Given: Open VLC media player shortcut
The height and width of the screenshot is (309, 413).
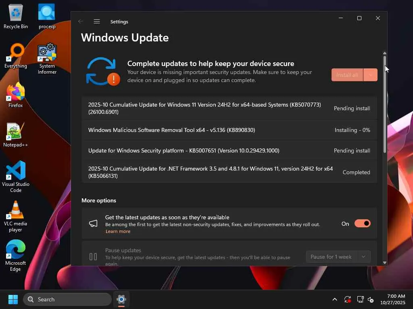Looking at the screenshot, I should pyautogui.click(x=16, y=216).
